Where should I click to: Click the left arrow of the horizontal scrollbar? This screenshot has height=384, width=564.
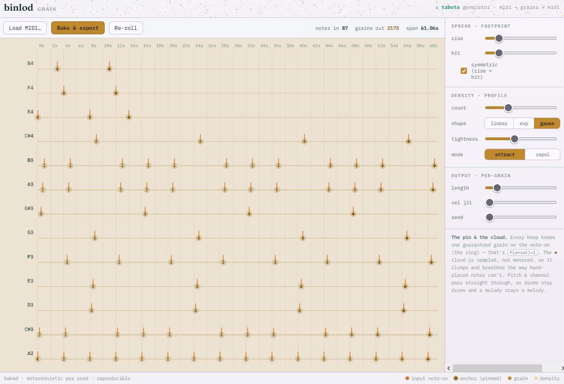point(449,368)
